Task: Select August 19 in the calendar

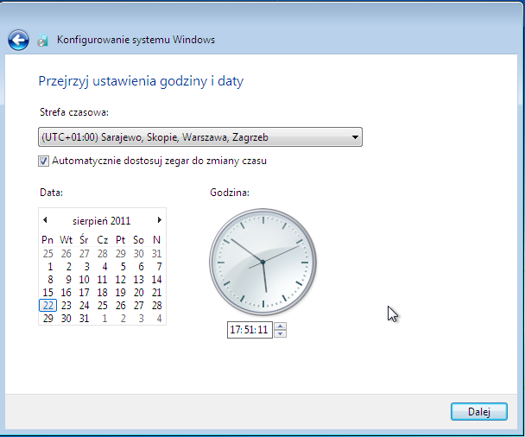Action: coord(120,293)
